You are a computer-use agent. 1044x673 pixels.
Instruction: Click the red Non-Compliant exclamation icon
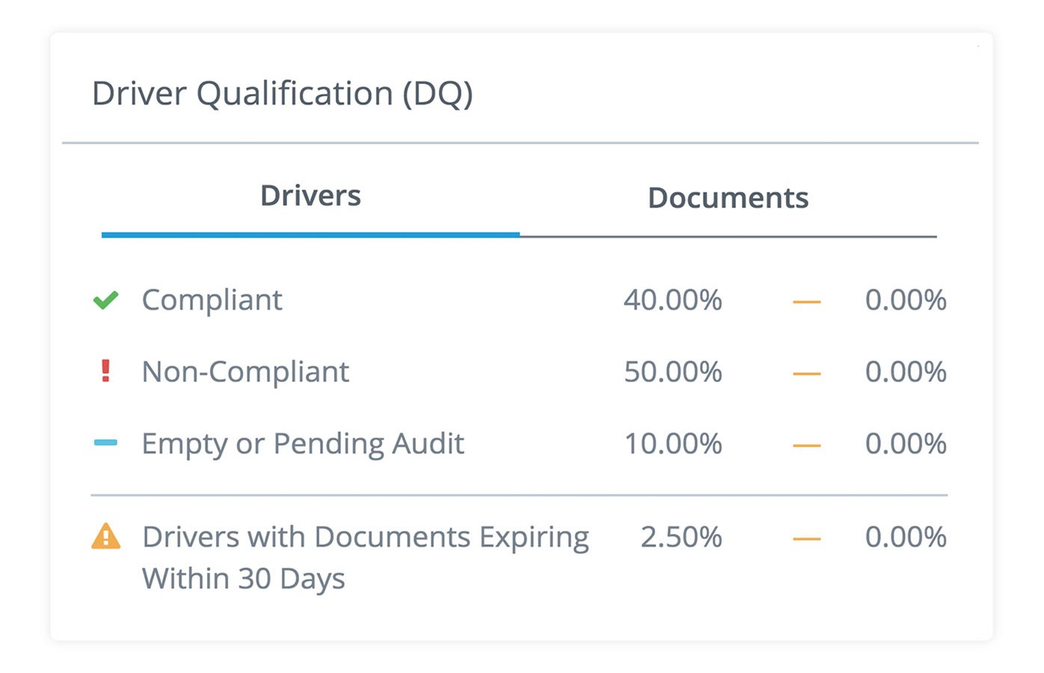coord(105,371)
